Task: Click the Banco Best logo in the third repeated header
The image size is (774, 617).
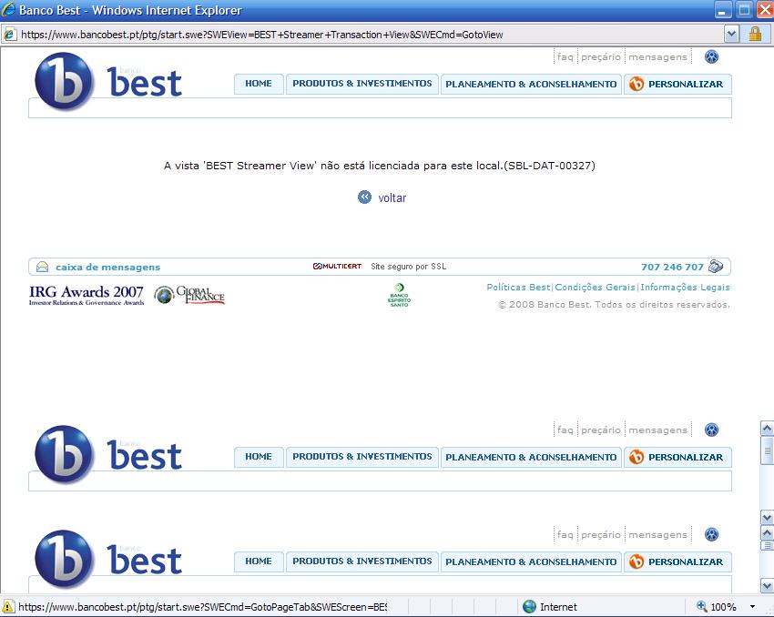Action: 108,560
